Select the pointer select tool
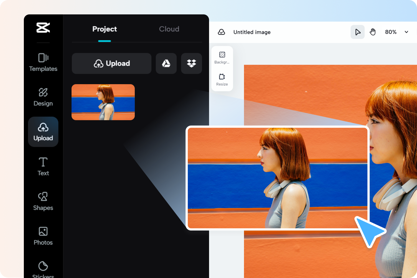 (x=358, y=32)
